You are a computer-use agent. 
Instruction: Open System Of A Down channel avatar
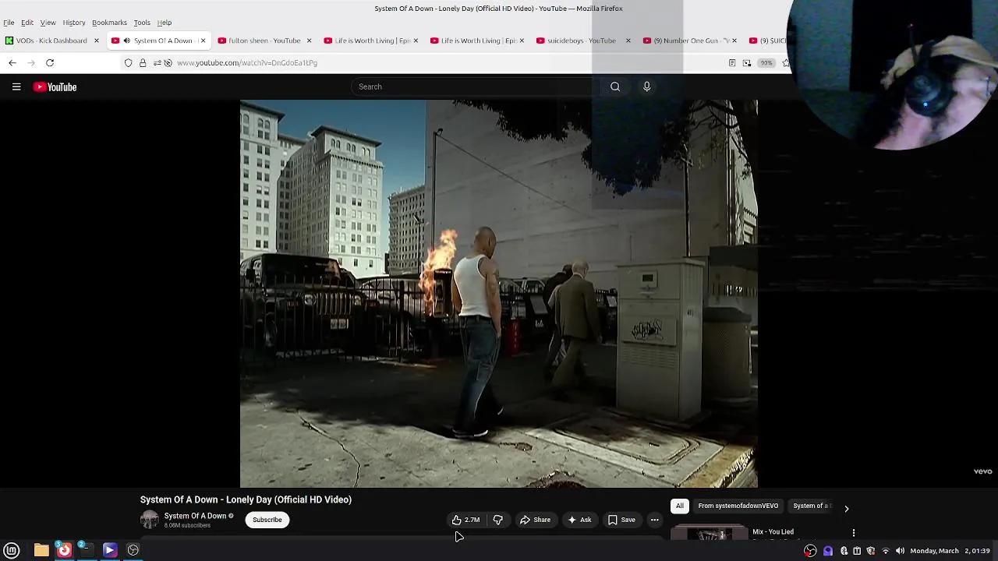(150, 520)
